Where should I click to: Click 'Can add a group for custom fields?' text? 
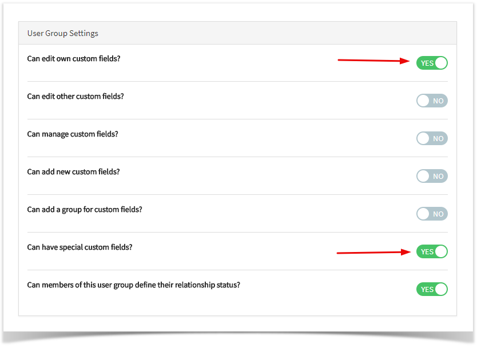pyautogui.click(x=85, y=209)
